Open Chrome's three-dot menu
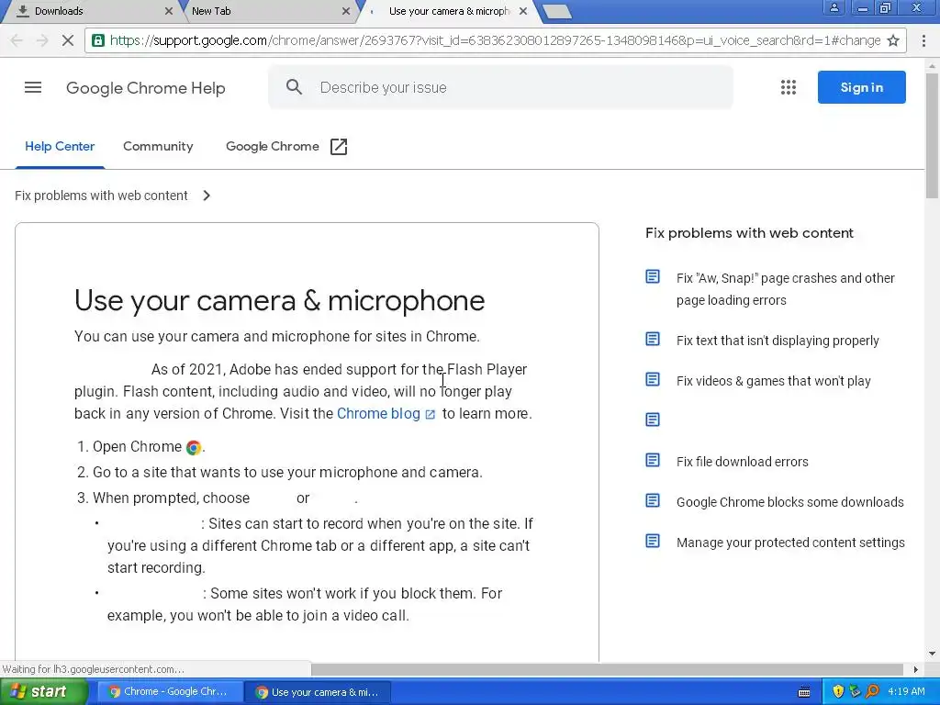 click(x=923, y=40)
